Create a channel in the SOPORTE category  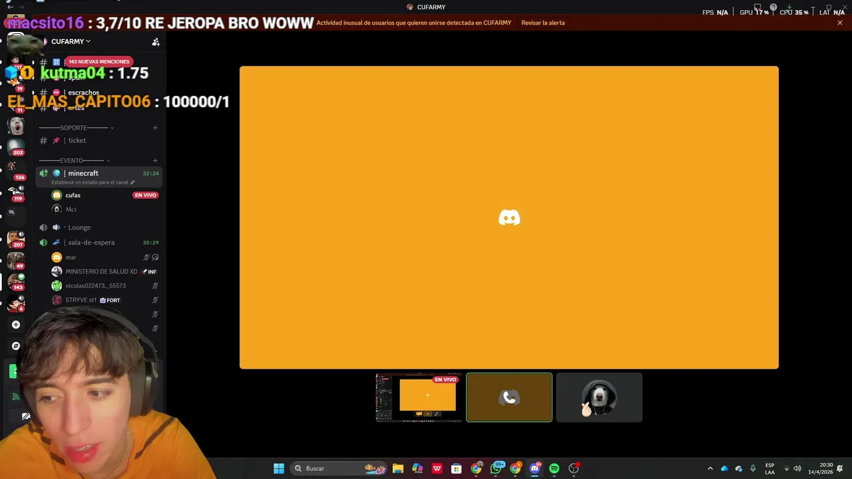155,128
